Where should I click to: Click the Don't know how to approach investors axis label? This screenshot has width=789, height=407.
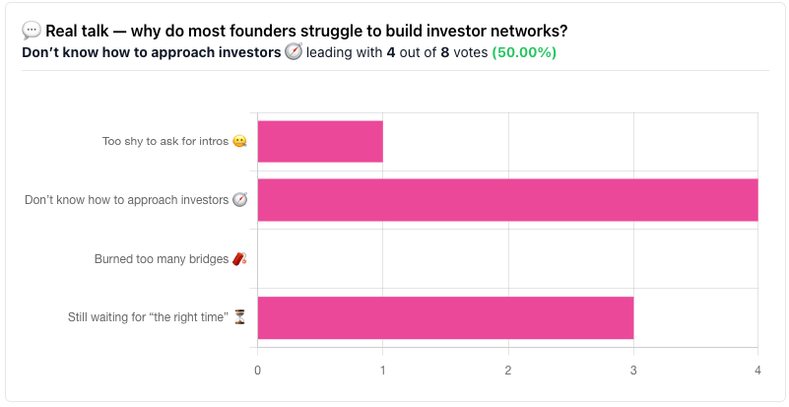[x=127, y=200]
